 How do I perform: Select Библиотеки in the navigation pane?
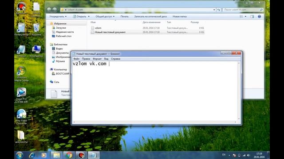tap(60, 44)
